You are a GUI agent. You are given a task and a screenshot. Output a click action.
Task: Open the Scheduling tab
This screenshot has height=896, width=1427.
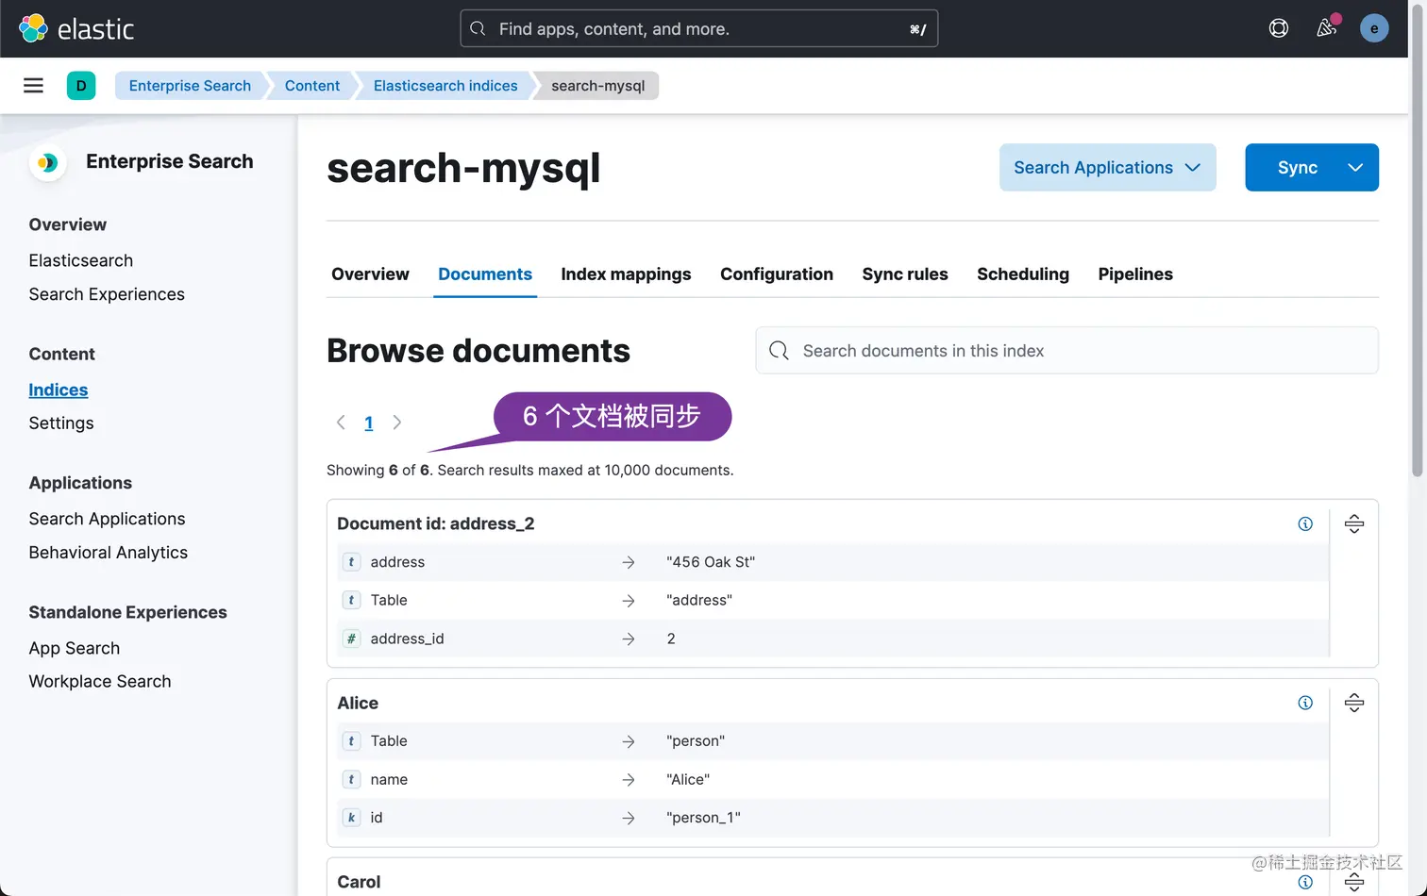tap(1023, 274)
